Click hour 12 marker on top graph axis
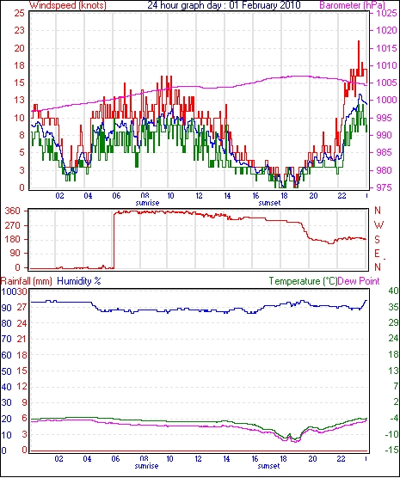400x478 pixels. click(x=199, y=196)
